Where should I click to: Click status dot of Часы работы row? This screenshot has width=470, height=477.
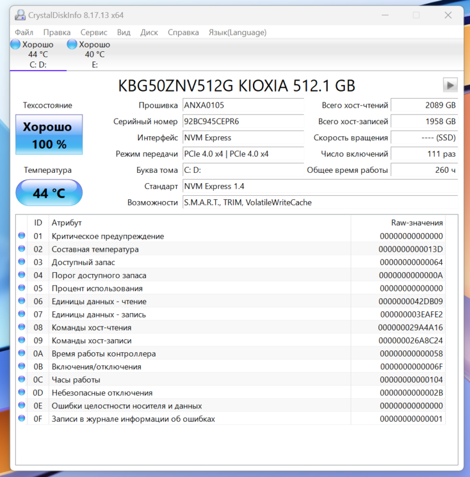click(22, 379)
